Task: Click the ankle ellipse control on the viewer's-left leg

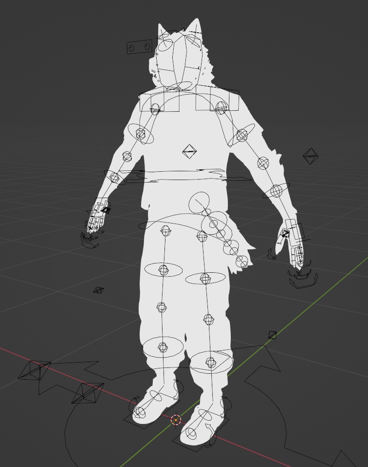Action: [x=163, y=347]
